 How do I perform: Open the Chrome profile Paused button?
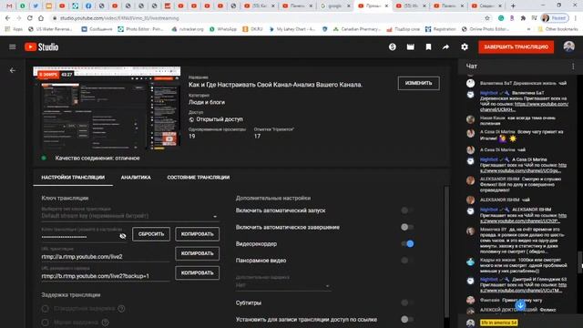pyautogui.click(x=555, y=18)
